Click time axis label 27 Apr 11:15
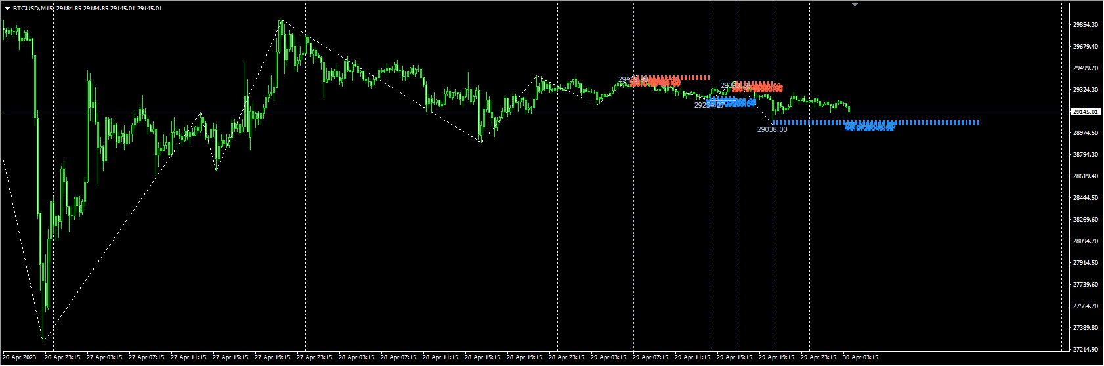 click(x=188, y=358)
